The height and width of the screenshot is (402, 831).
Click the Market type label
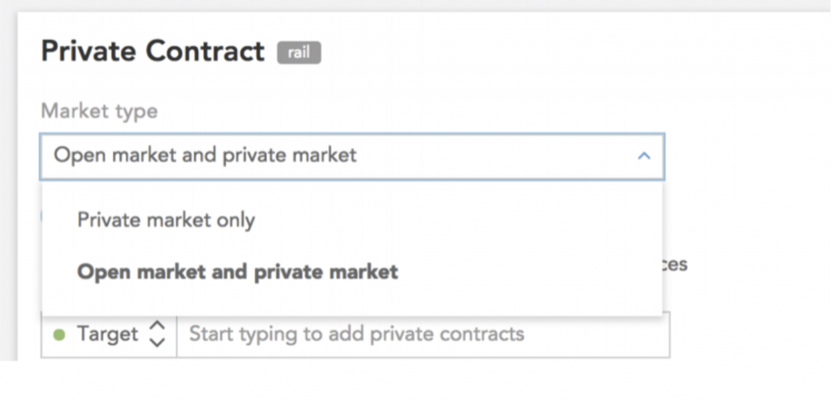tap(99, 112)
